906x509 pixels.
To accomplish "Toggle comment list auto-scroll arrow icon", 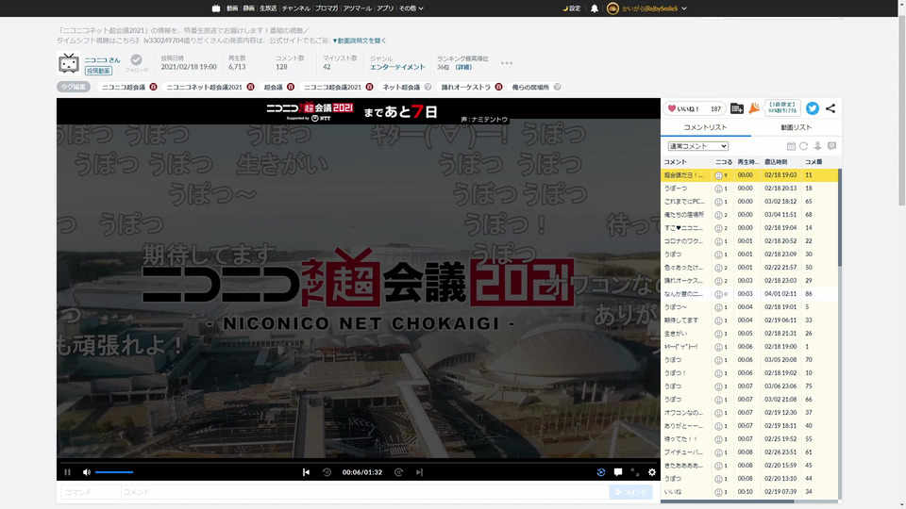I will pos(817,146).
